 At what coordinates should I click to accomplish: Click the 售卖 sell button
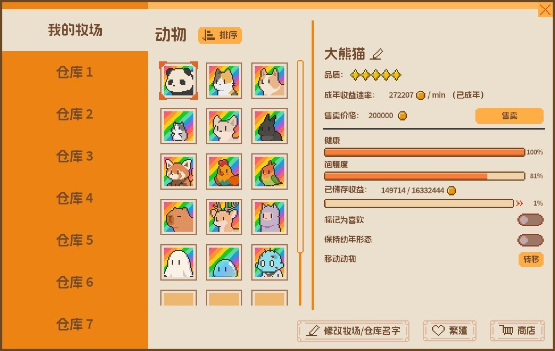pyautogui.click(x=509, y=116)
